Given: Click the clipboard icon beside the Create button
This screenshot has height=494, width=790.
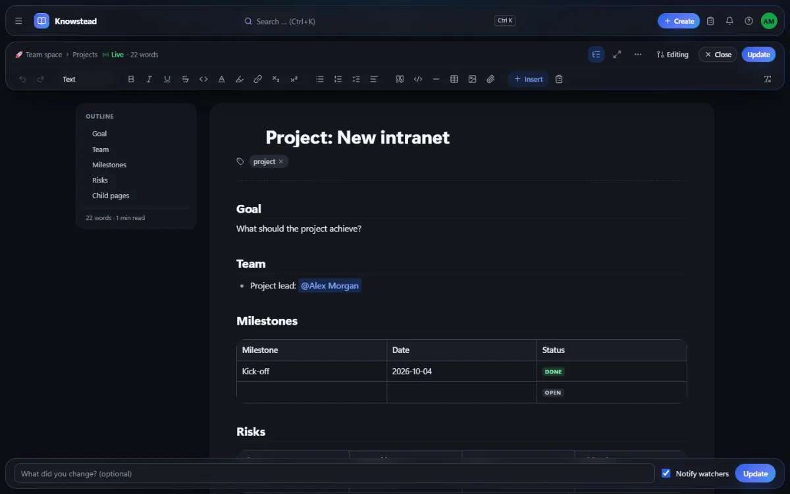Looking at the screenshot, I should point(710,21).
